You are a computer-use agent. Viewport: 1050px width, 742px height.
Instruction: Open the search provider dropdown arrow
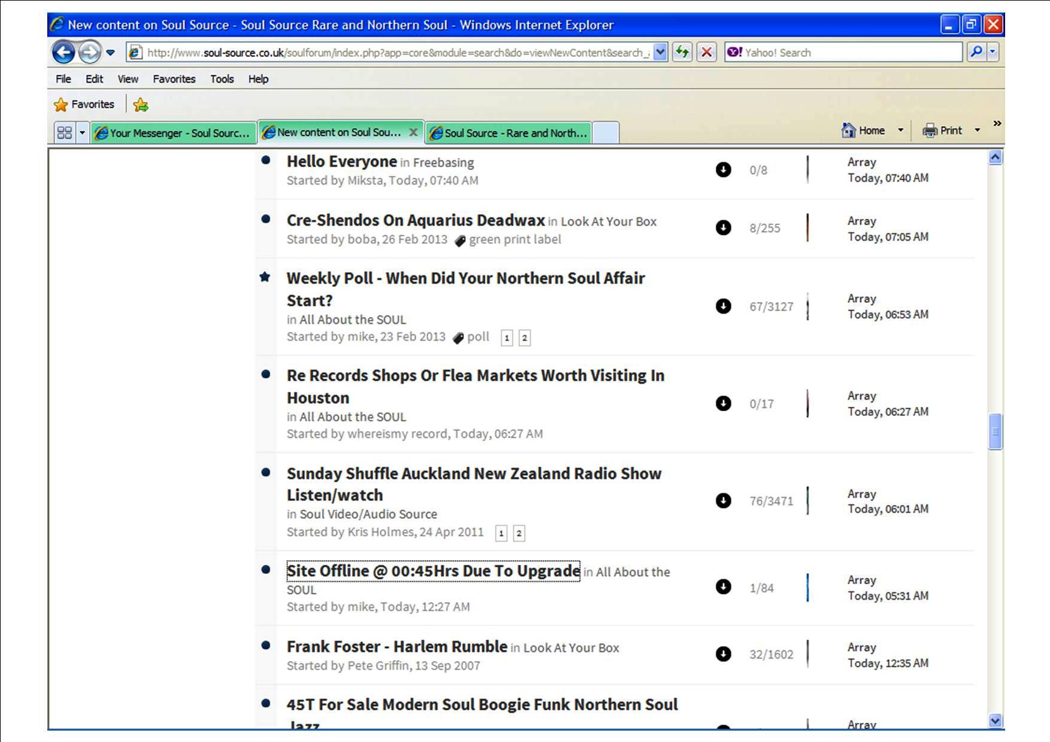(x=993, y=52)
